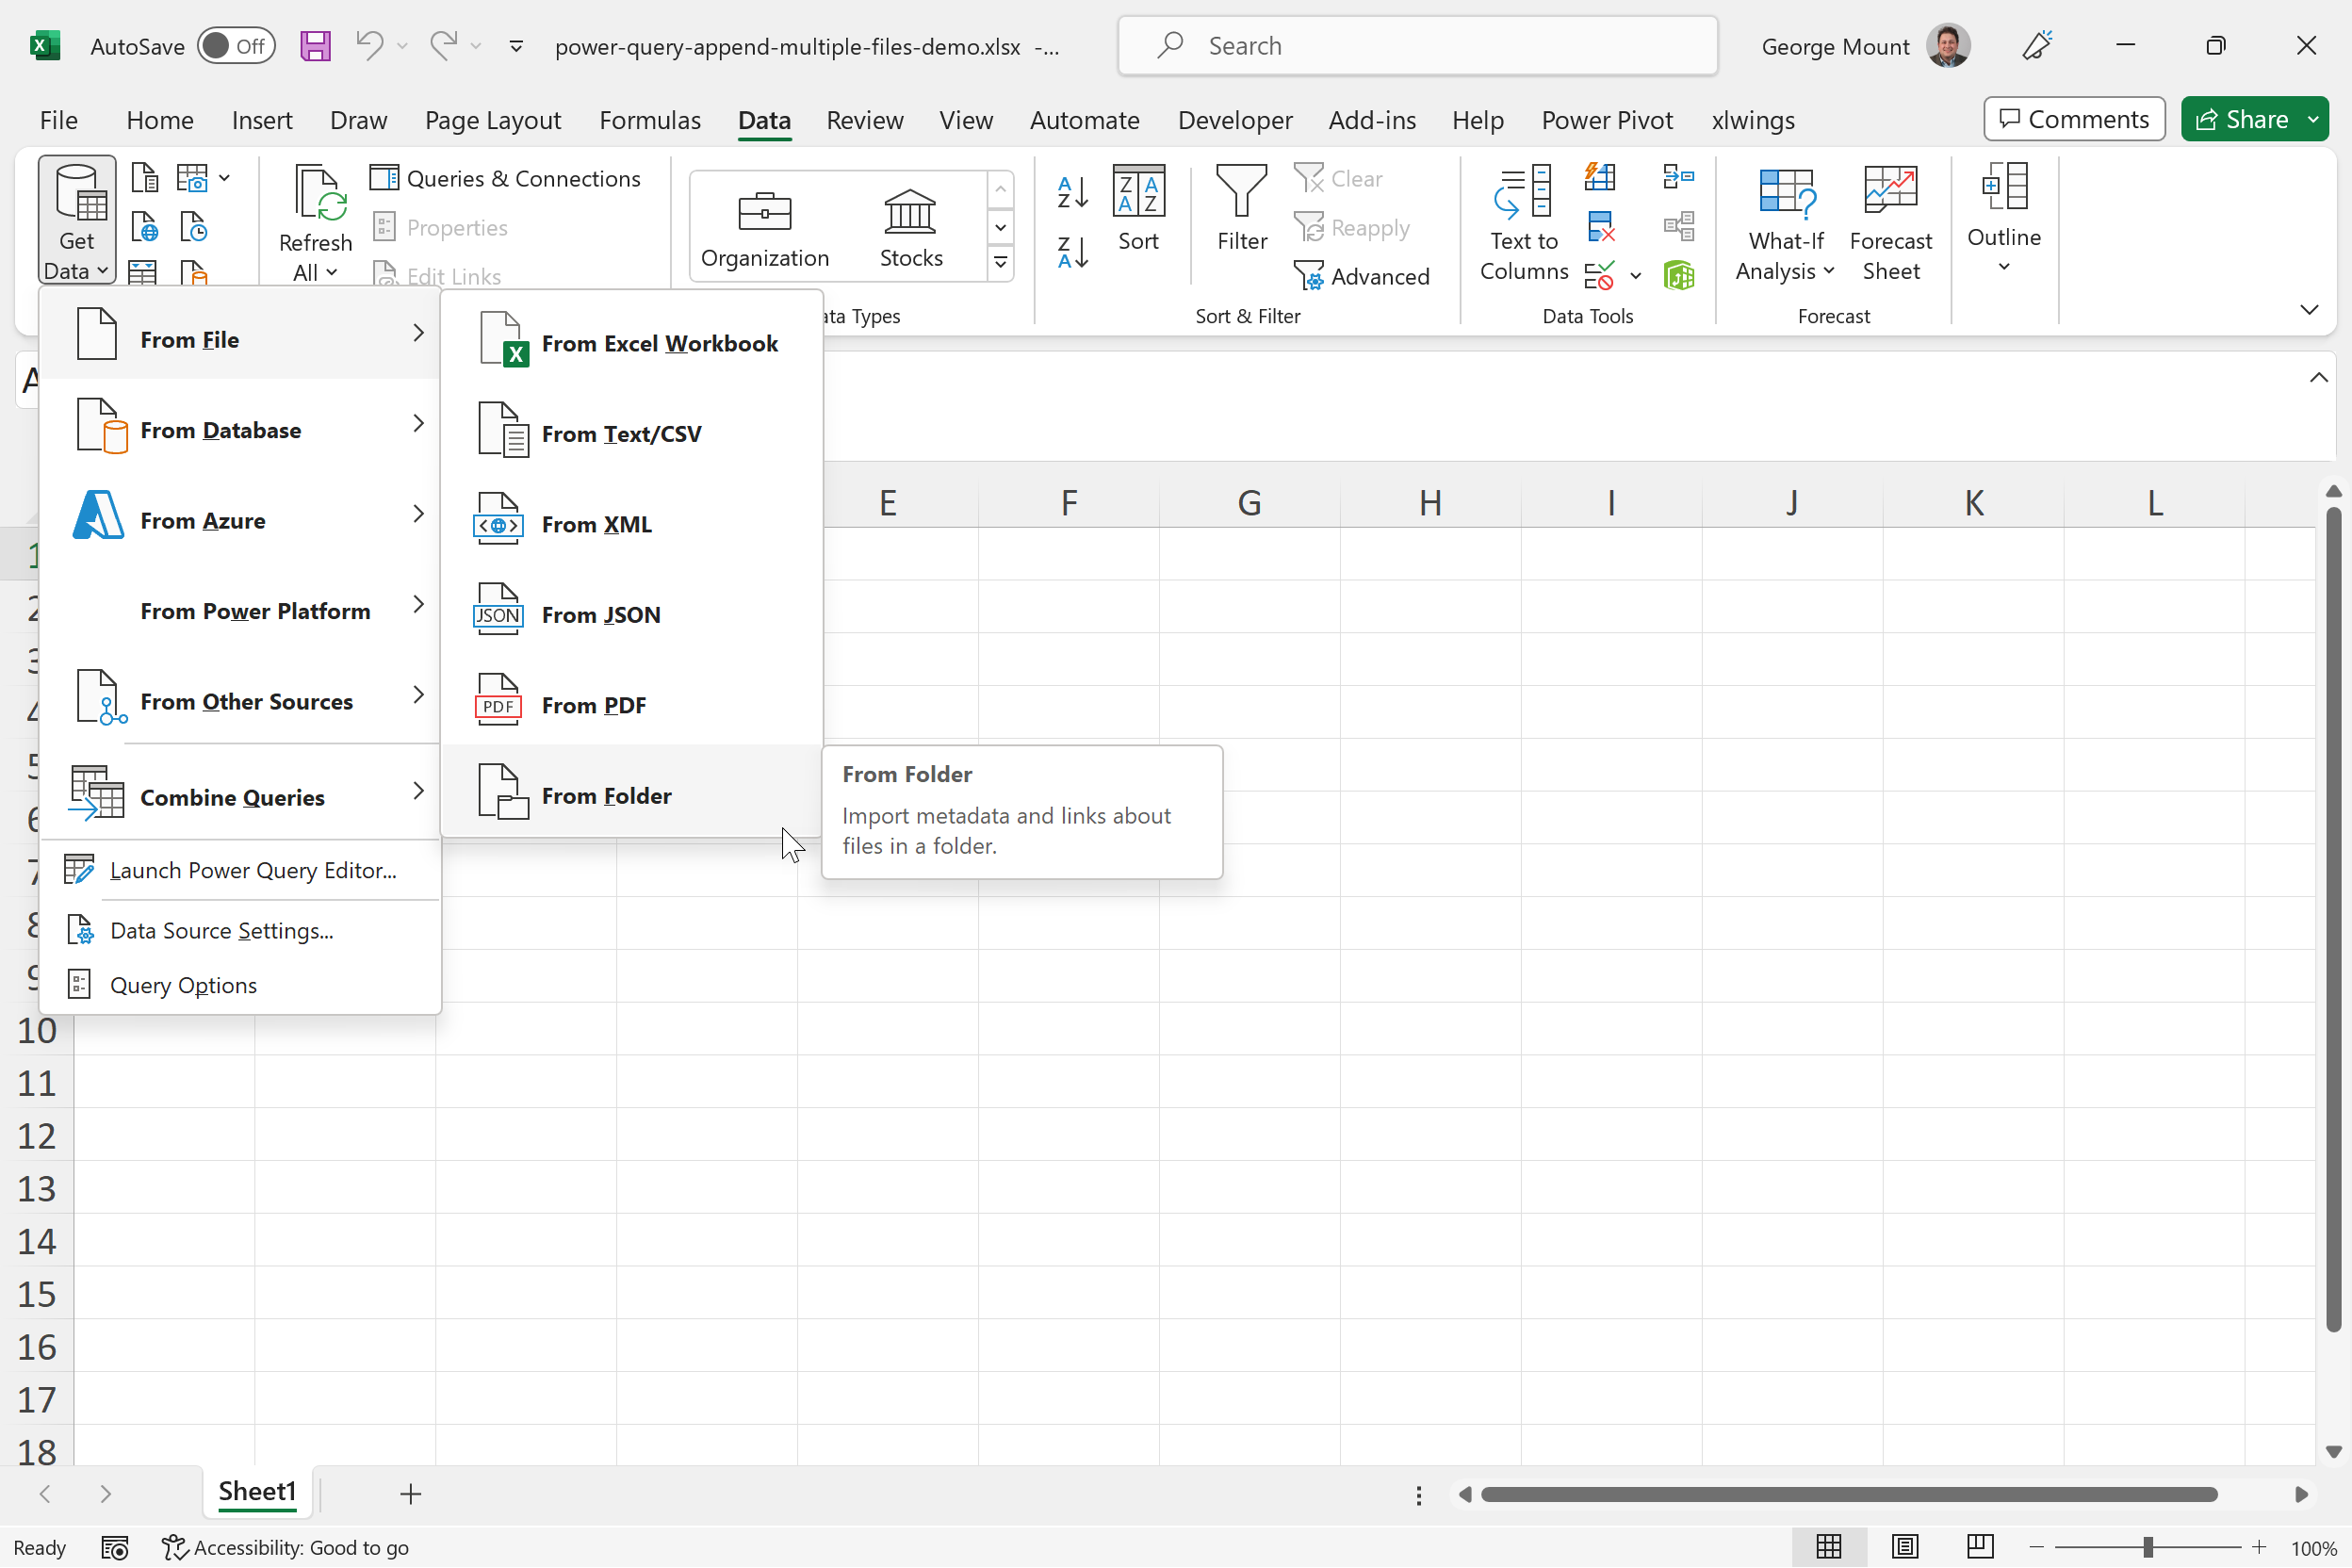Image resolution: width=2352 pixels, height=1568 pixels.
Task: Select the Stocks data type
Action: (910, 228)
